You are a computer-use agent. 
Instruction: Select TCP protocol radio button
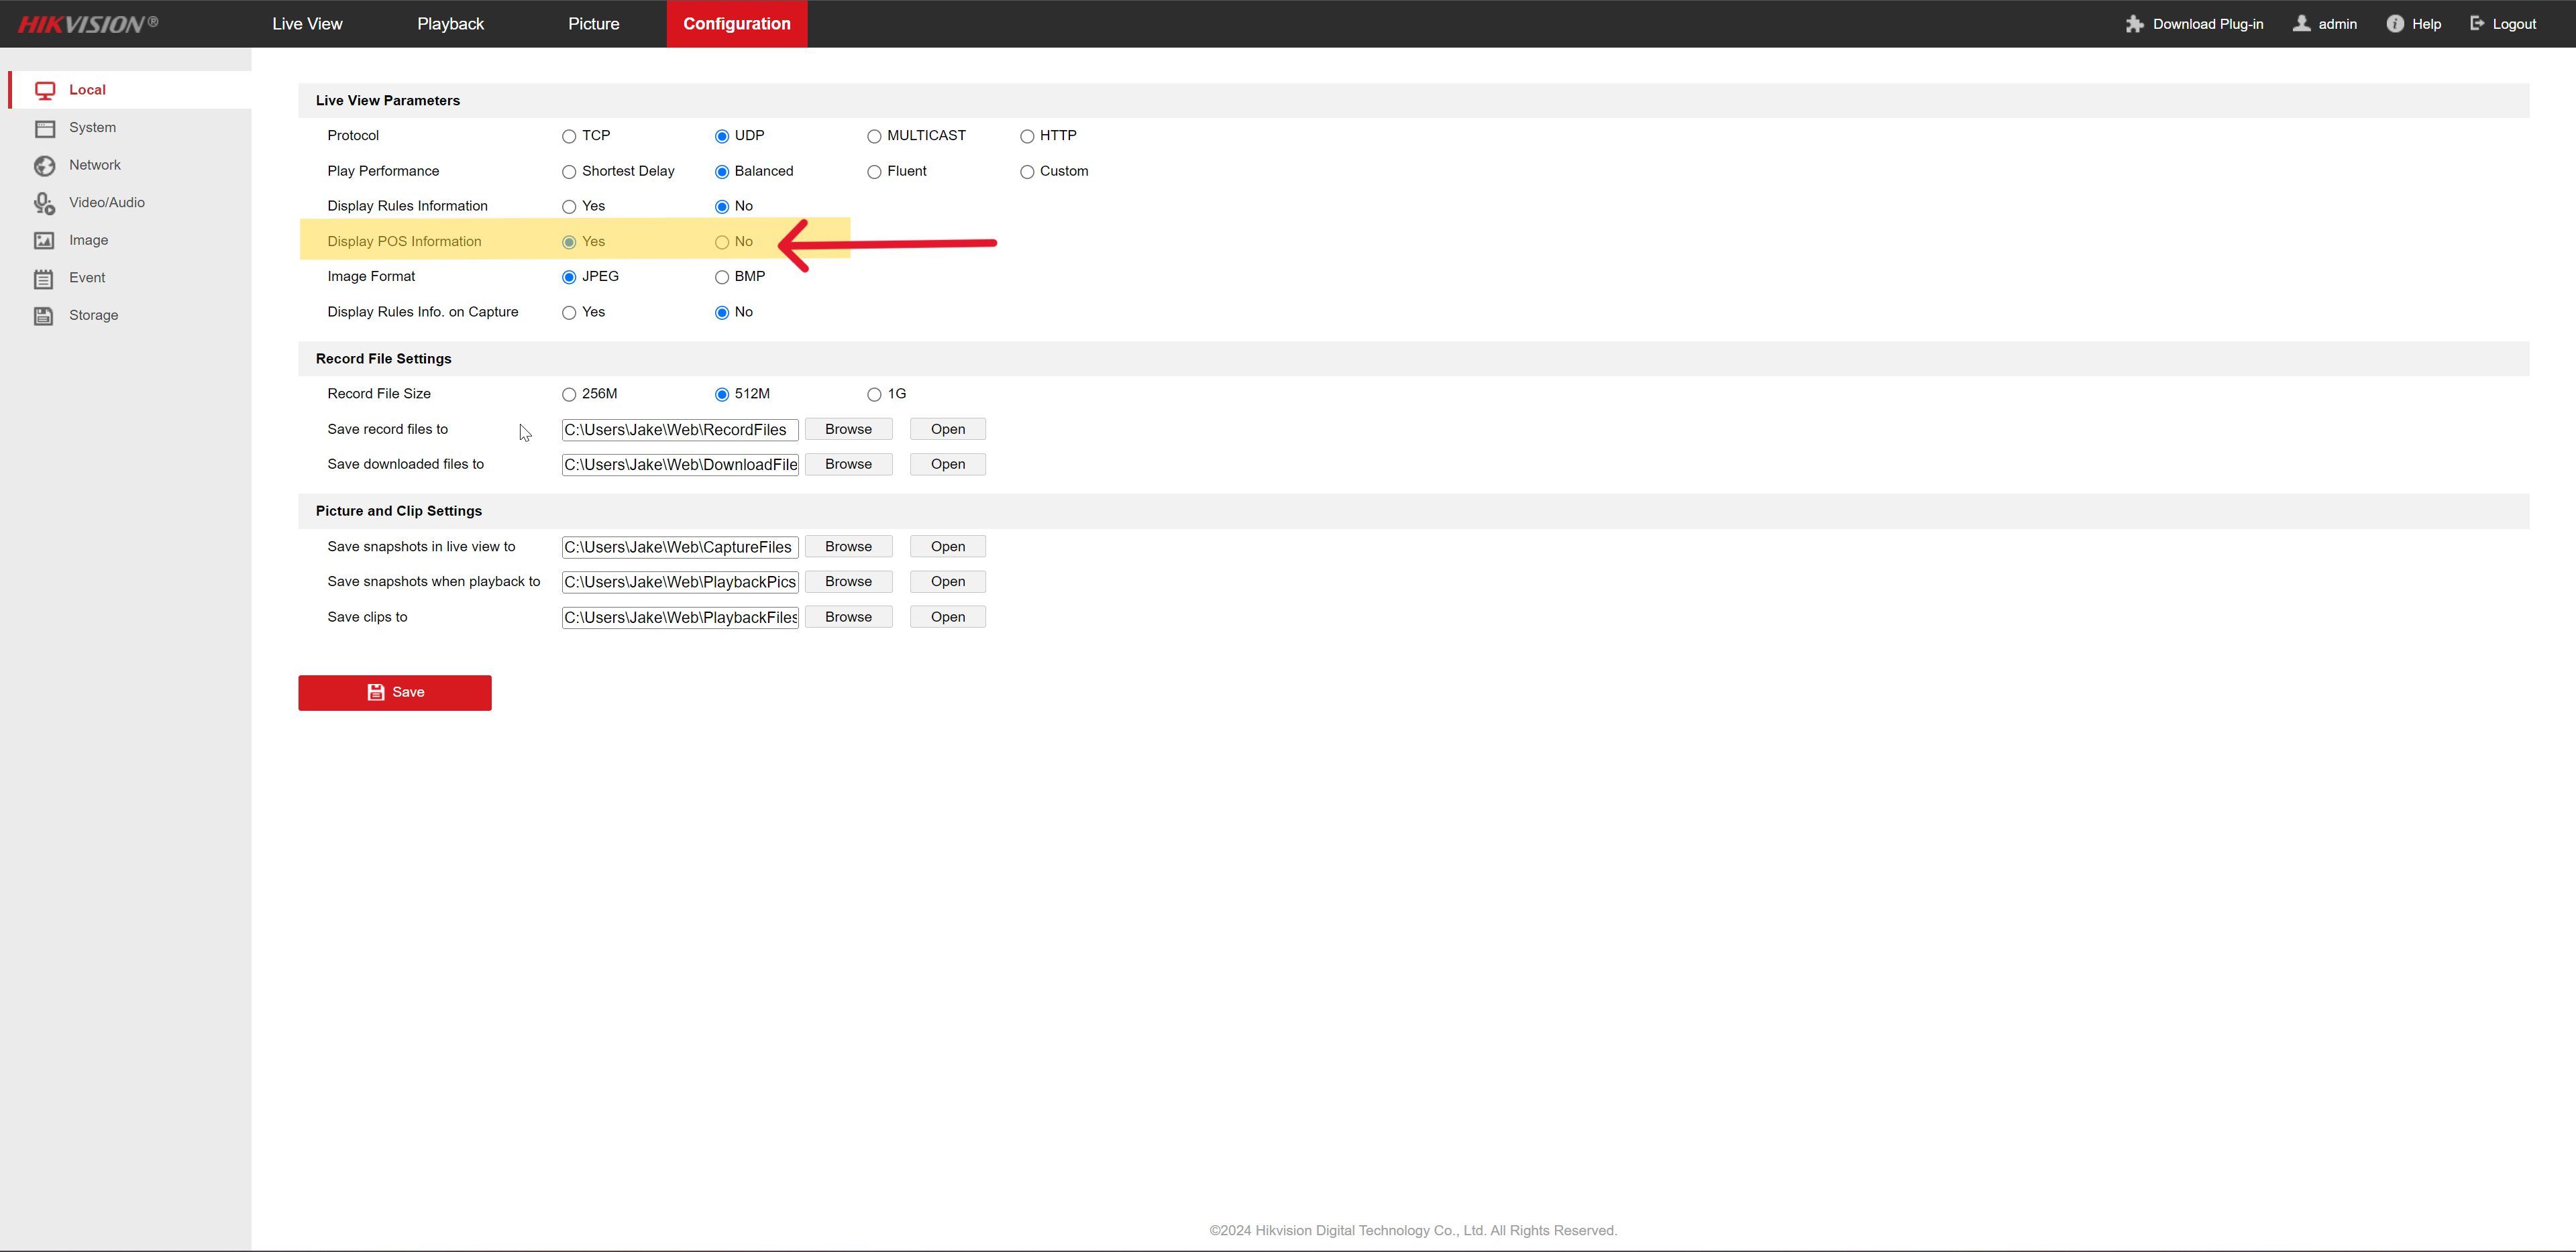(x=569, y=136)
